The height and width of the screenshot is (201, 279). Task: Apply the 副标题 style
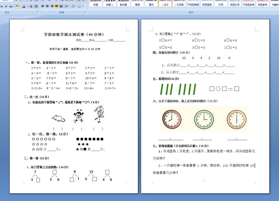123,3
